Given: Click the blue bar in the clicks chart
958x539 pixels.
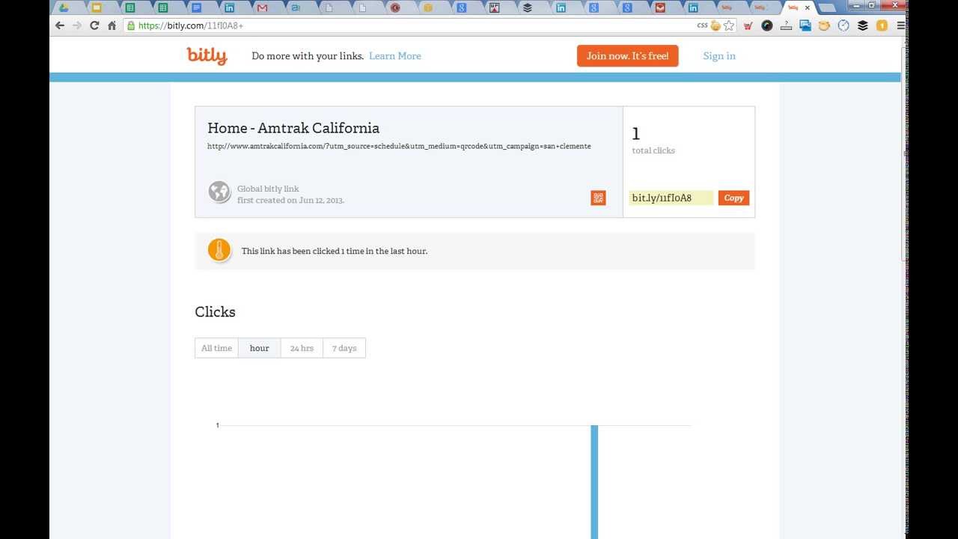Looking at the screenshot, I should click(594, 481).
